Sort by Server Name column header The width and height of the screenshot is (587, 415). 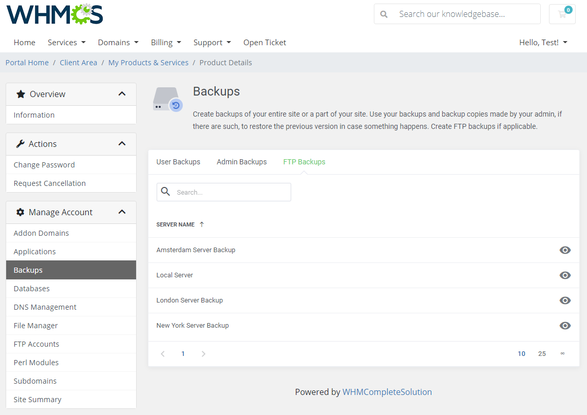click(x=177, y=224)
